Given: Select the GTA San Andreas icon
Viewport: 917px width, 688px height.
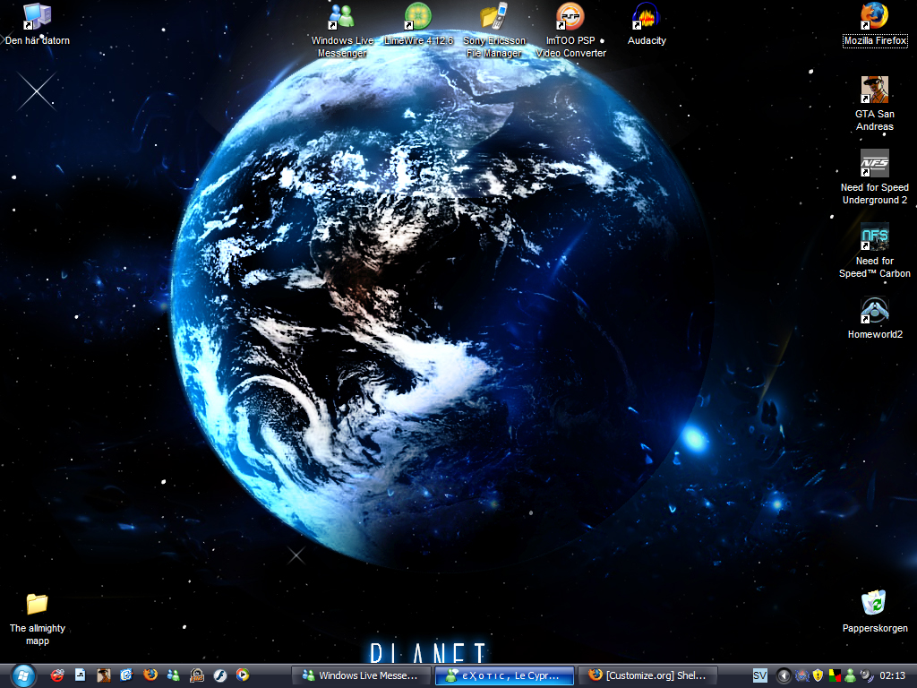Looking at the screenshot, I should pyautogui.click(x=875, y=90).
